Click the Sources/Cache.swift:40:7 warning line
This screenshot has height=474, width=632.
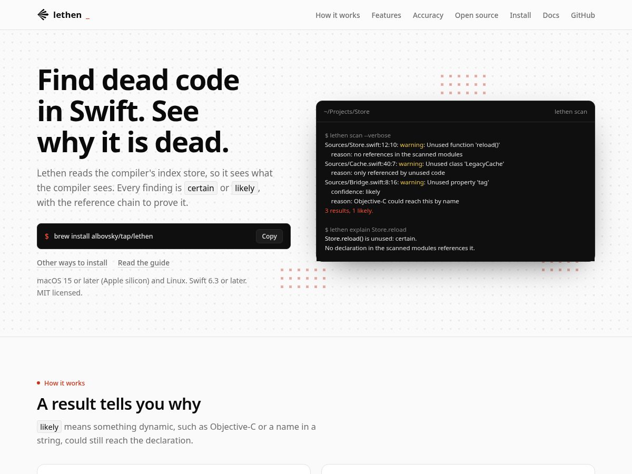coord(414,164)
